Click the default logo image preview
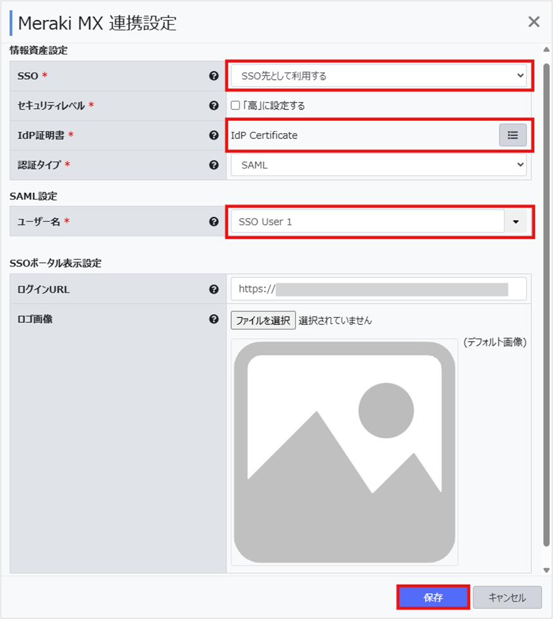 tap(344, 450)
